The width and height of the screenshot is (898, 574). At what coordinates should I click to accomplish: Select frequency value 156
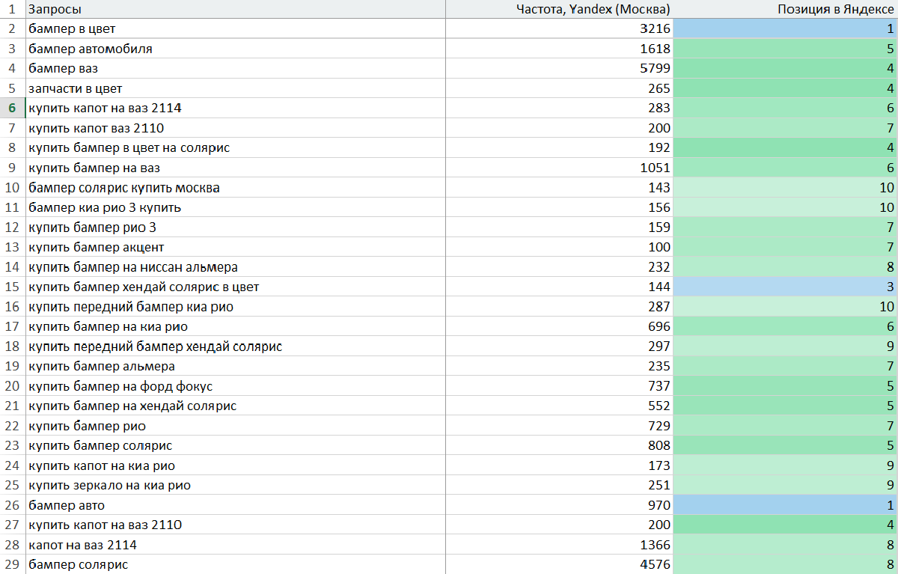pos(559,207)
